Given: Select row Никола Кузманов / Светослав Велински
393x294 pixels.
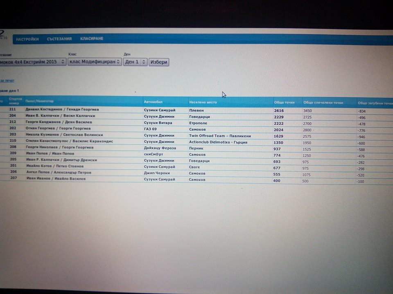Looking at the screenshot, I should (x=196, y=135).
